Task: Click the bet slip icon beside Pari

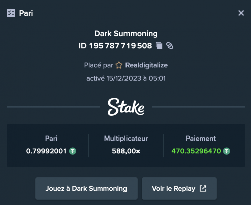Action: (11, 13)
